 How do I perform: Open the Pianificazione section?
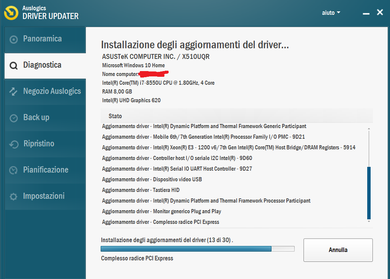pos(45,171)
